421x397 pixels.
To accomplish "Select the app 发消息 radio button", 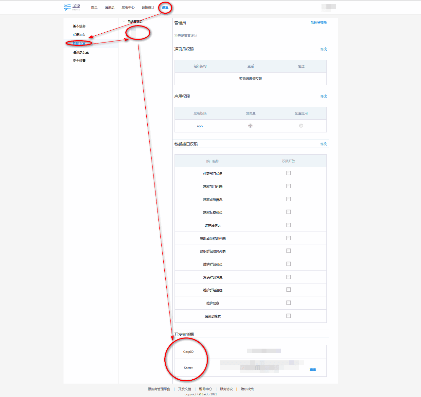I will pos(250,126).
